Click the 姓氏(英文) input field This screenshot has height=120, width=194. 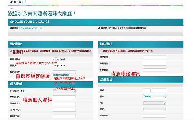click(64, 104)
